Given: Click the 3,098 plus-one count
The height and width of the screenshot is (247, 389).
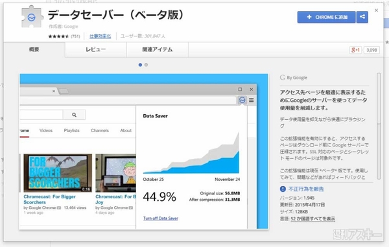Looking at the screenshot, I should pyautogui.click(x=371, y=50).
